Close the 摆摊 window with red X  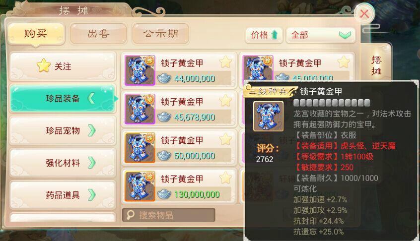coord(364,13)
